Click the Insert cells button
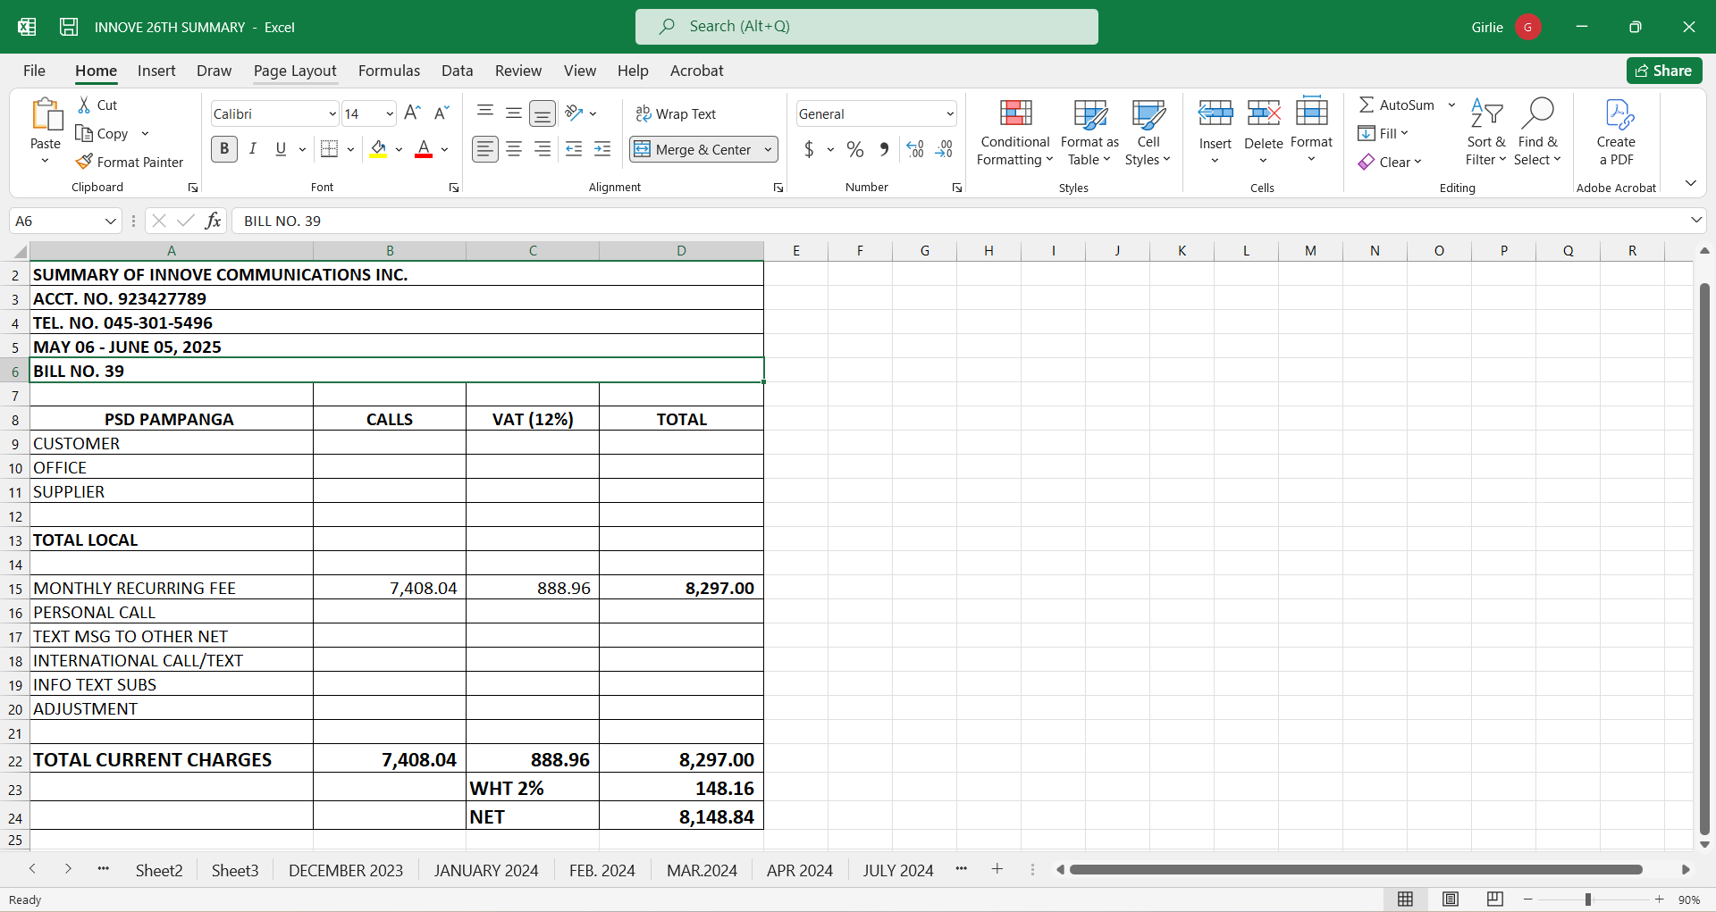The image size is (1716, 912). [1215, 130]
